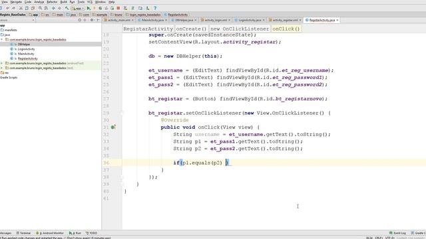Open the Analyze menu
426x239 pixels.
click(39, 2)
